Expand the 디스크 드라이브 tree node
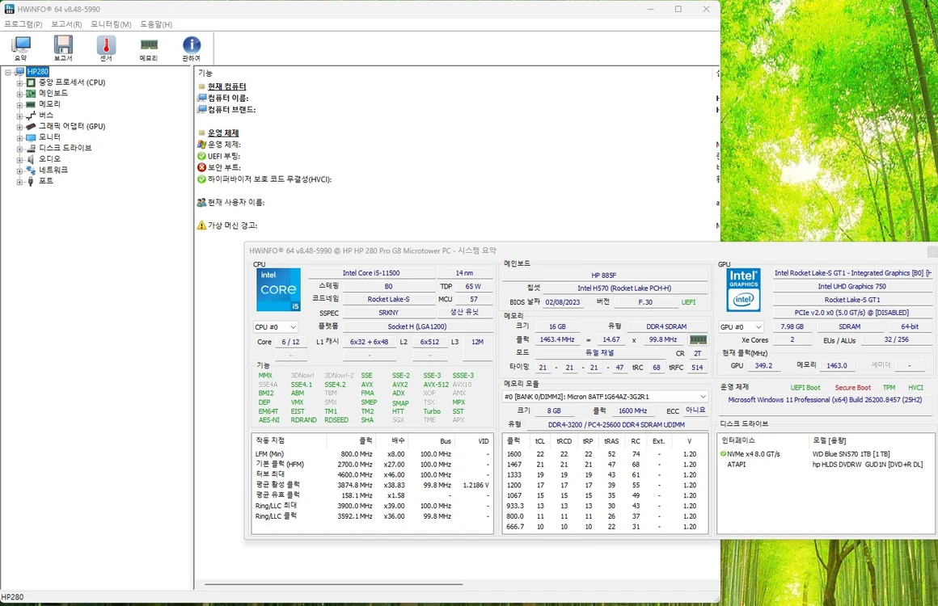The height and width of the screenshot is (606, 938). click(x=19, y=148)
